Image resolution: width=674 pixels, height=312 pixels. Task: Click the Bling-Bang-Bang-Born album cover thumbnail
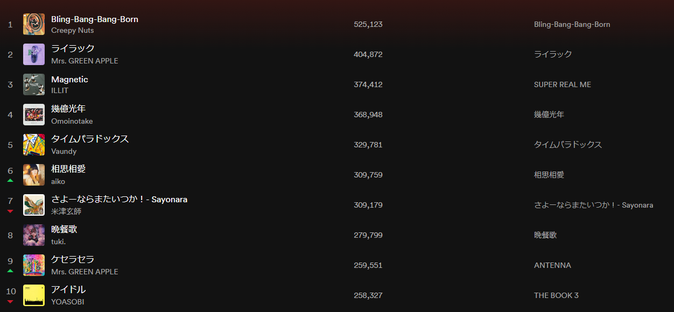pos(34,24)
